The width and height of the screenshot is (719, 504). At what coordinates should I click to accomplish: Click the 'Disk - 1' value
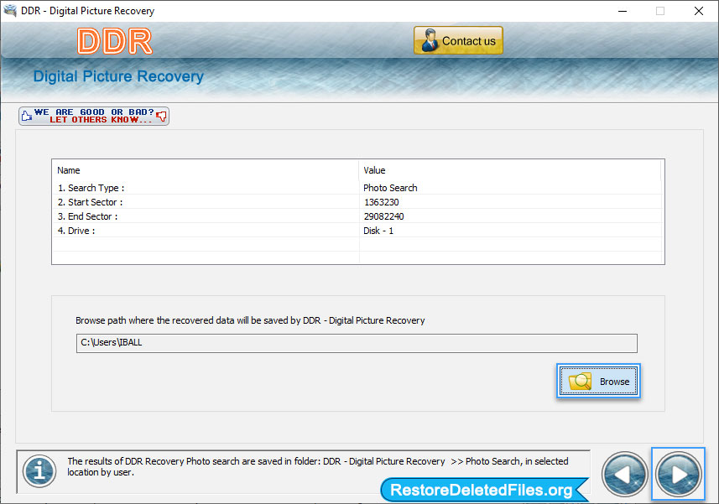pyautogui.click(x=378, y=231)
